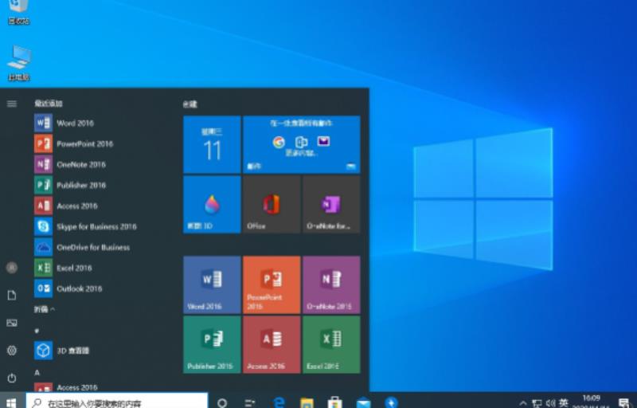Launch the 画图 3D tile

pos(212,205)
